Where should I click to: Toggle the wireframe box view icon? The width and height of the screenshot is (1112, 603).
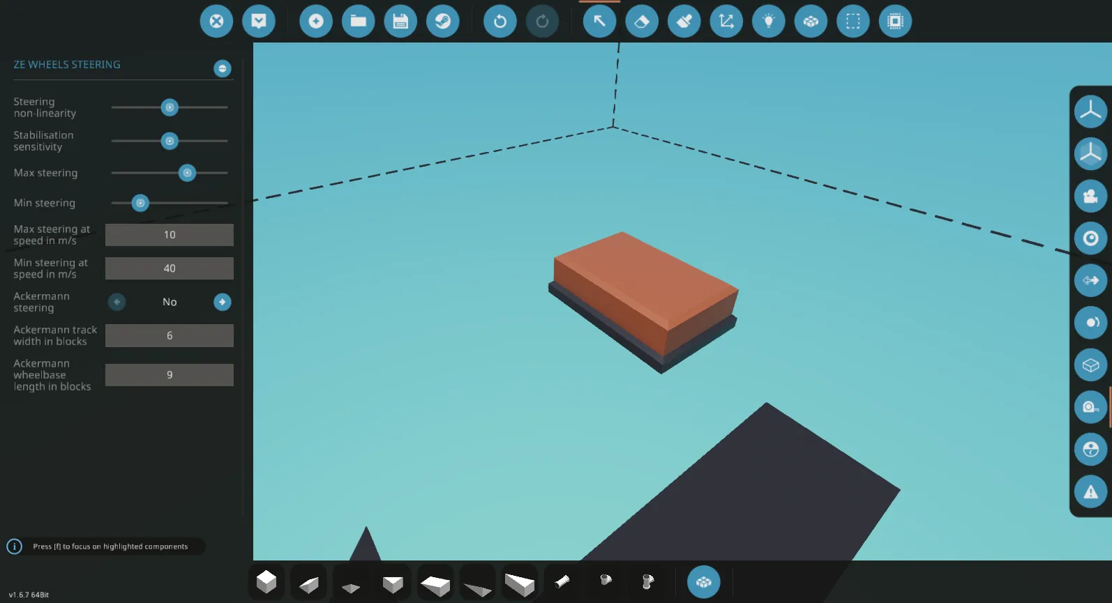point(1090,365)
